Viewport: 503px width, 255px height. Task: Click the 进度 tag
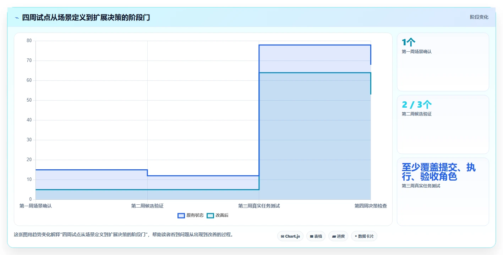[338, 236]
